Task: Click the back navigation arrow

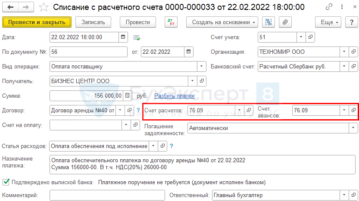Action: (x=11, y=7)
